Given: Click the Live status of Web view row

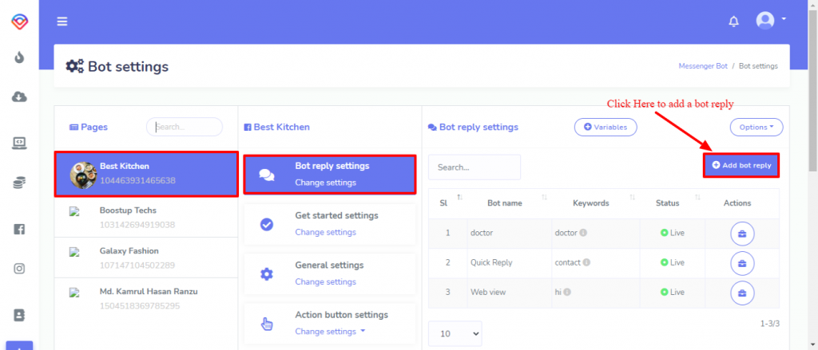Looking at the screenshot, I should [673, 292].
